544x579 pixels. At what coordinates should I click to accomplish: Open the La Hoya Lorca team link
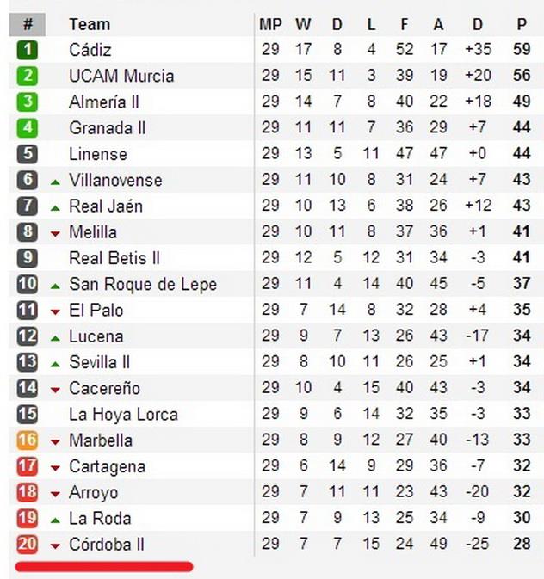point(123,414)
